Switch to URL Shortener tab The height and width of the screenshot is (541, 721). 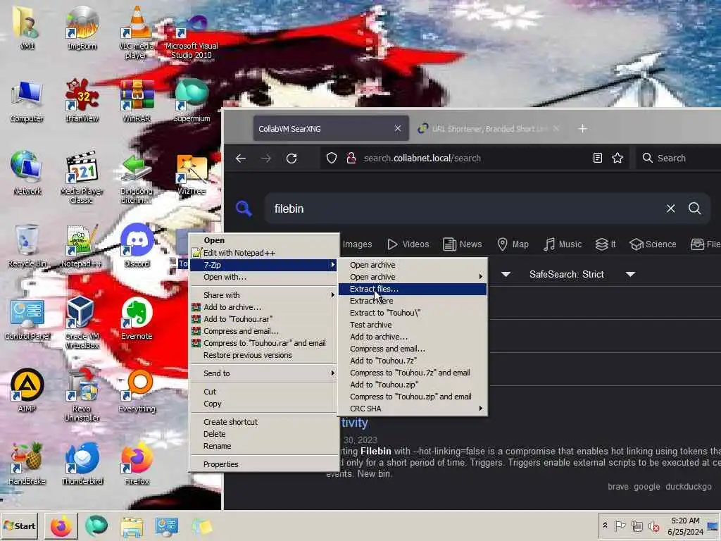click(489, 129)
